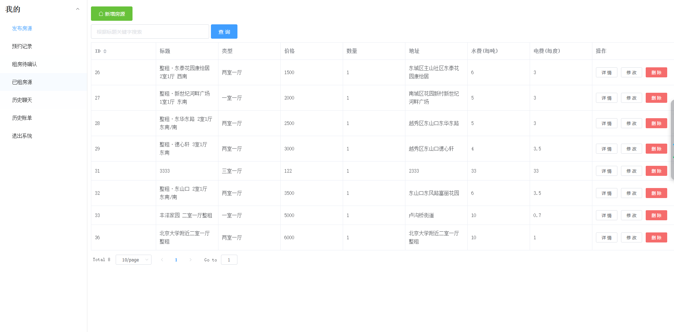Go to previous page arrow
The image size is (674, 332).
(x=162, y=260)
